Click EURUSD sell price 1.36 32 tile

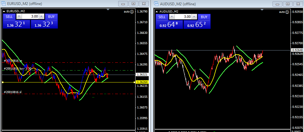click(x=16, y=24)
